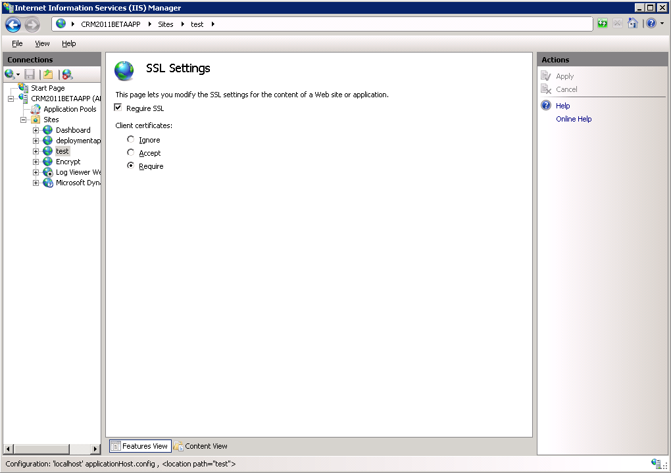This screenshot has height=473, width=671.
Task: Select the test site in the tree
Action: [x=62, y=150]
